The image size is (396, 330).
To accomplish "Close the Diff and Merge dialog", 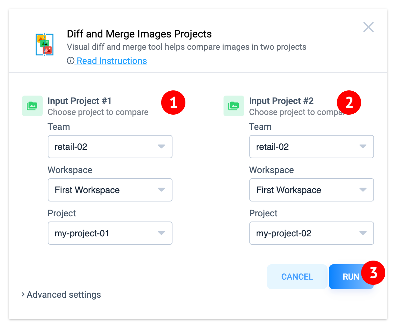I will 368,27.
